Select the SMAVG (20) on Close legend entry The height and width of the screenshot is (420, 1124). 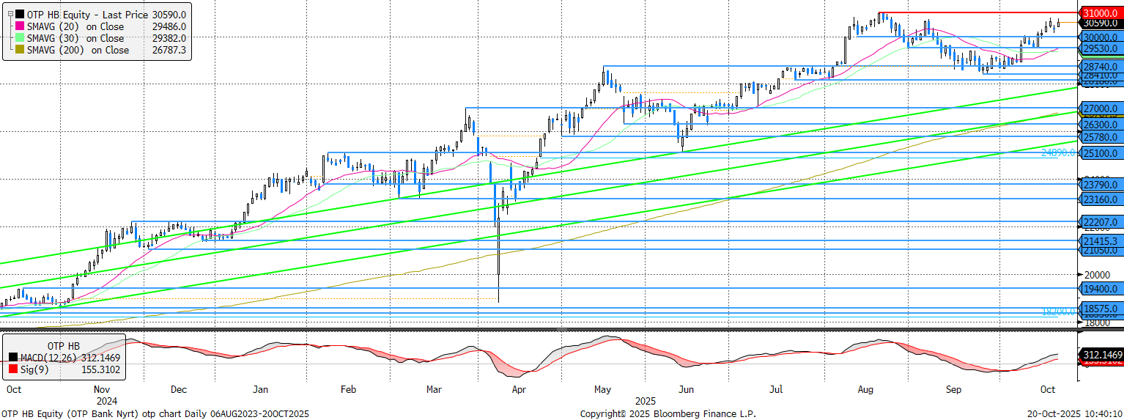81,26
